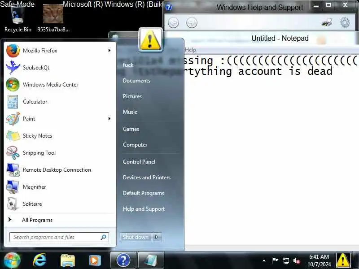Click the Shut down button
This screenshot has height=269, width=359.
pos(136,237)
